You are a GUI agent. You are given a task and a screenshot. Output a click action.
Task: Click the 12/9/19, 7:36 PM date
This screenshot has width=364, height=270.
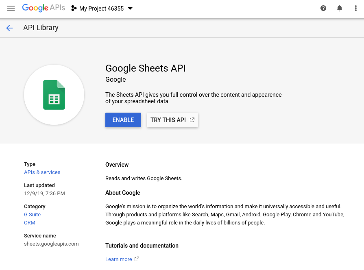point(44,194)
